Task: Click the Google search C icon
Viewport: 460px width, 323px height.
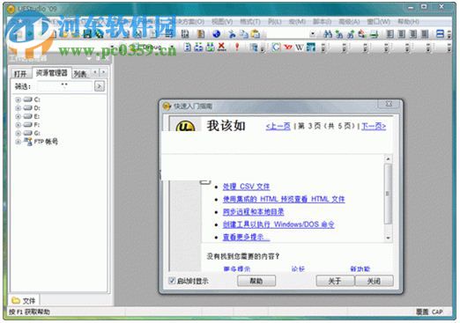Action: 276,47
